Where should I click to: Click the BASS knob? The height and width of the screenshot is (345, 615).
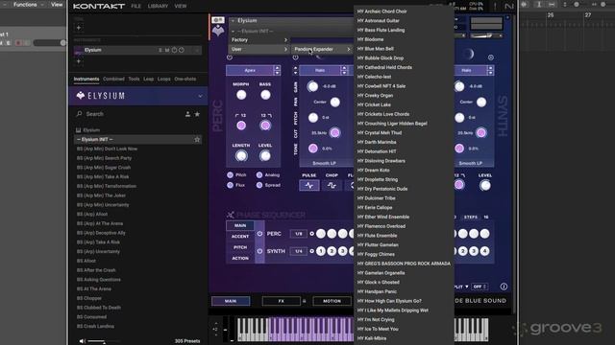pos(265,95)
